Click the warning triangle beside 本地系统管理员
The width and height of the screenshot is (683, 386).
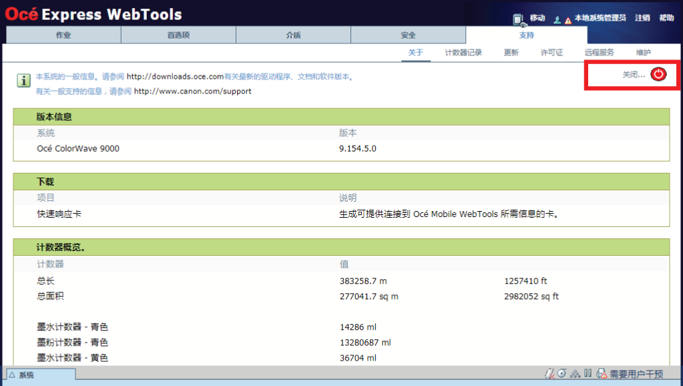click(x=567, y=21)
